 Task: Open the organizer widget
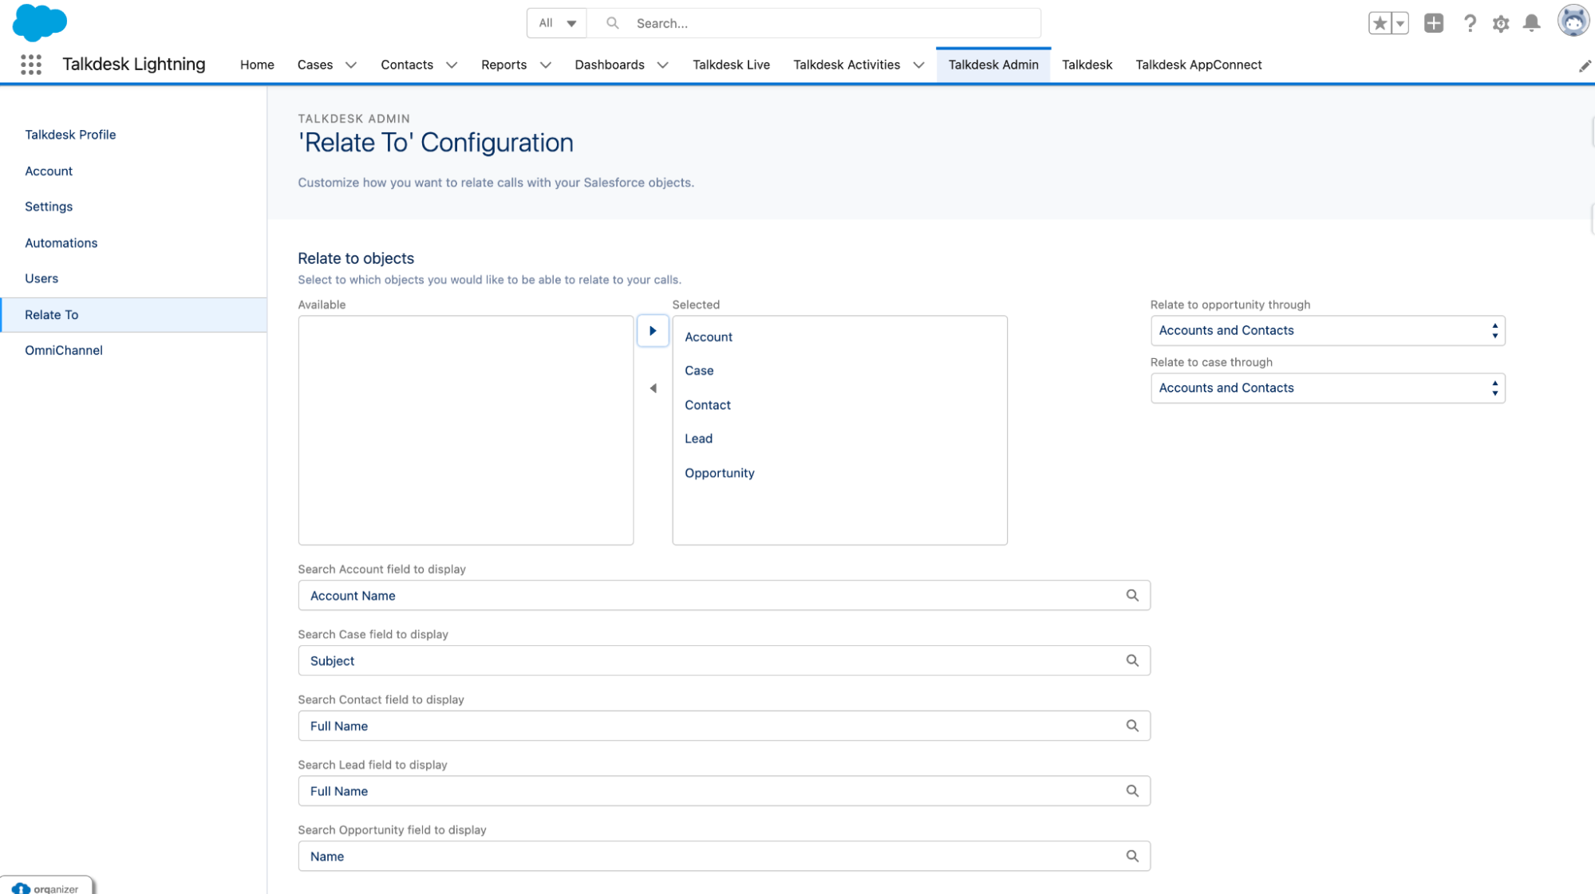tap(46, 887)
